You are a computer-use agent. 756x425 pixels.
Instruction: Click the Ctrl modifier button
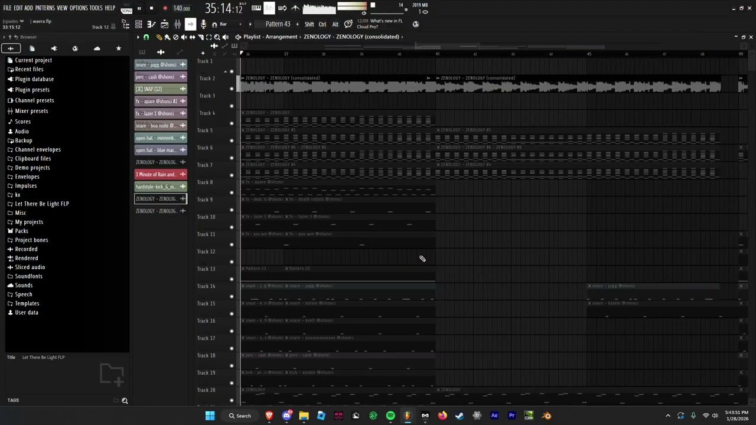tap(322, 24)
